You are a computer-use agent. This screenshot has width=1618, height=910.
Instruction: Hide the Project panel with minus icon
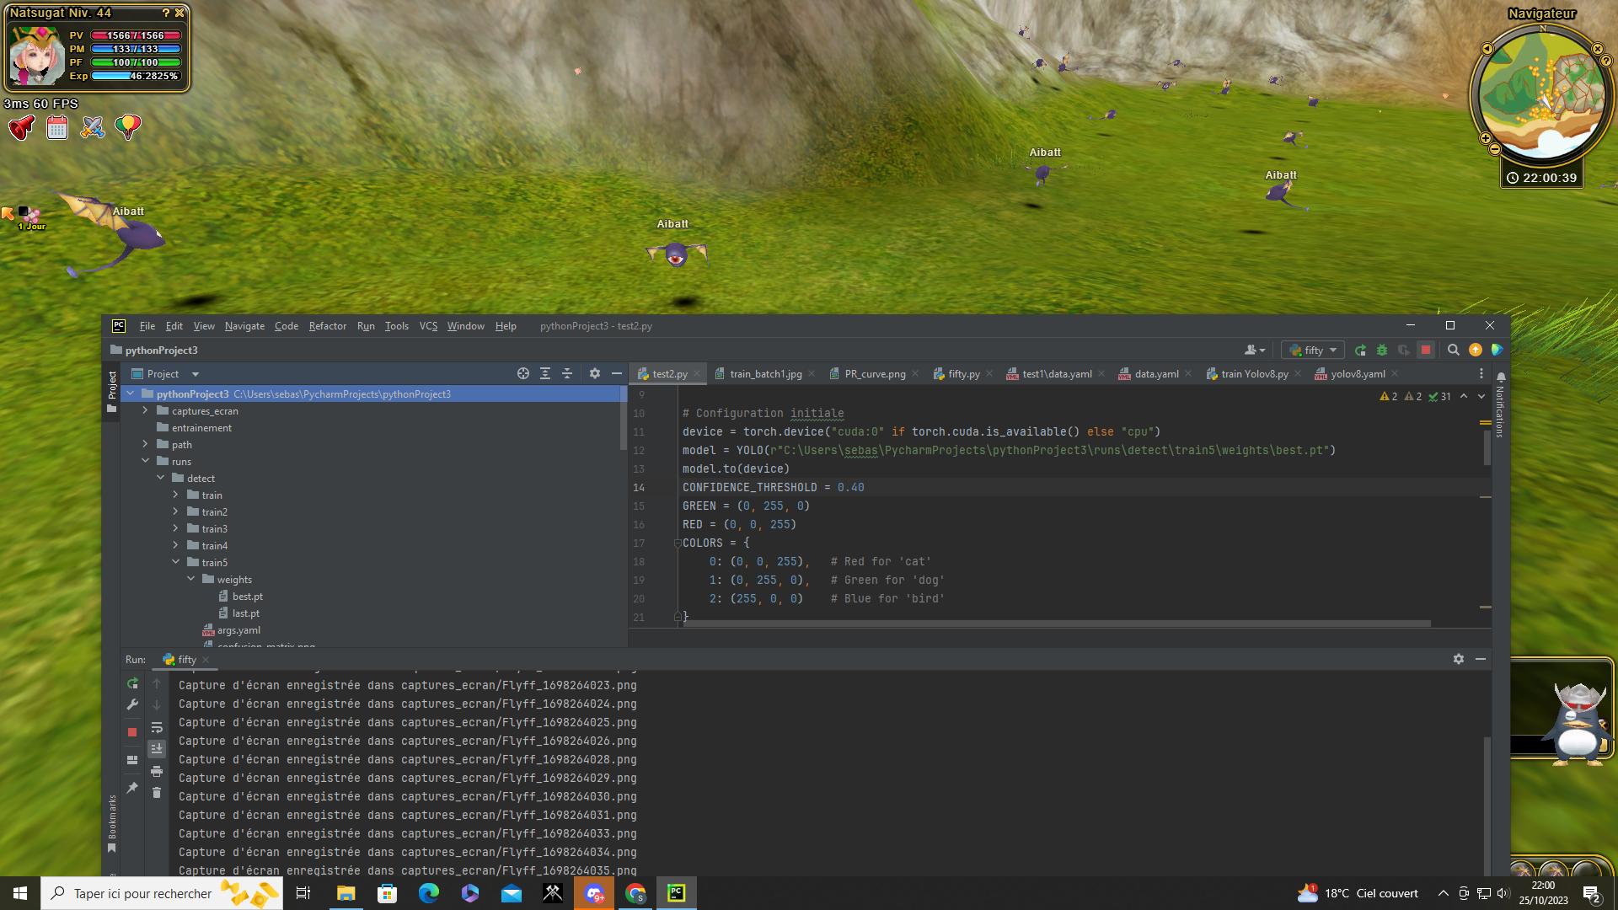click(617, 374)
